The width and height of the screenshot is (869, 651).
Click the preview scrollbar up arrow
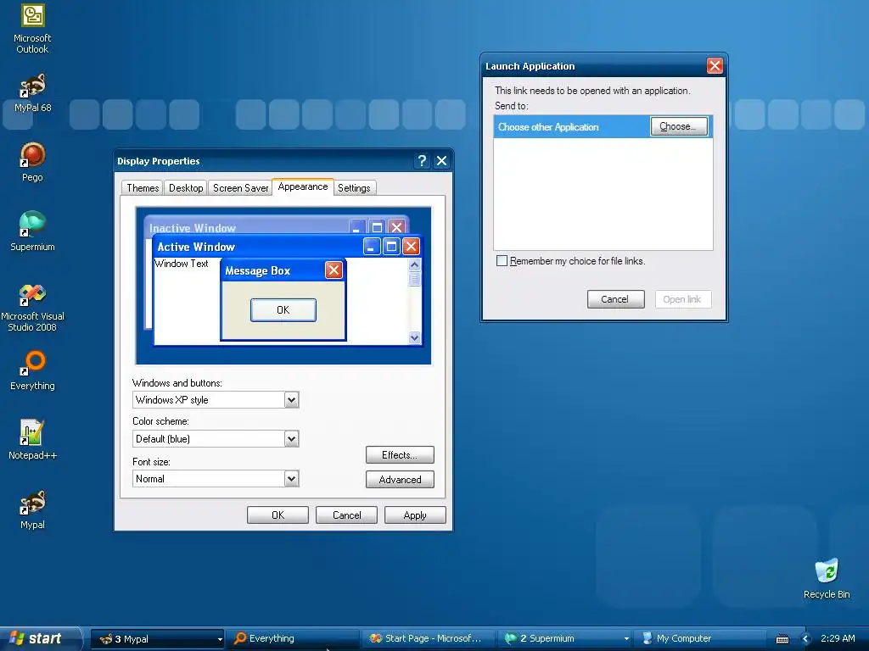(414, 265)
